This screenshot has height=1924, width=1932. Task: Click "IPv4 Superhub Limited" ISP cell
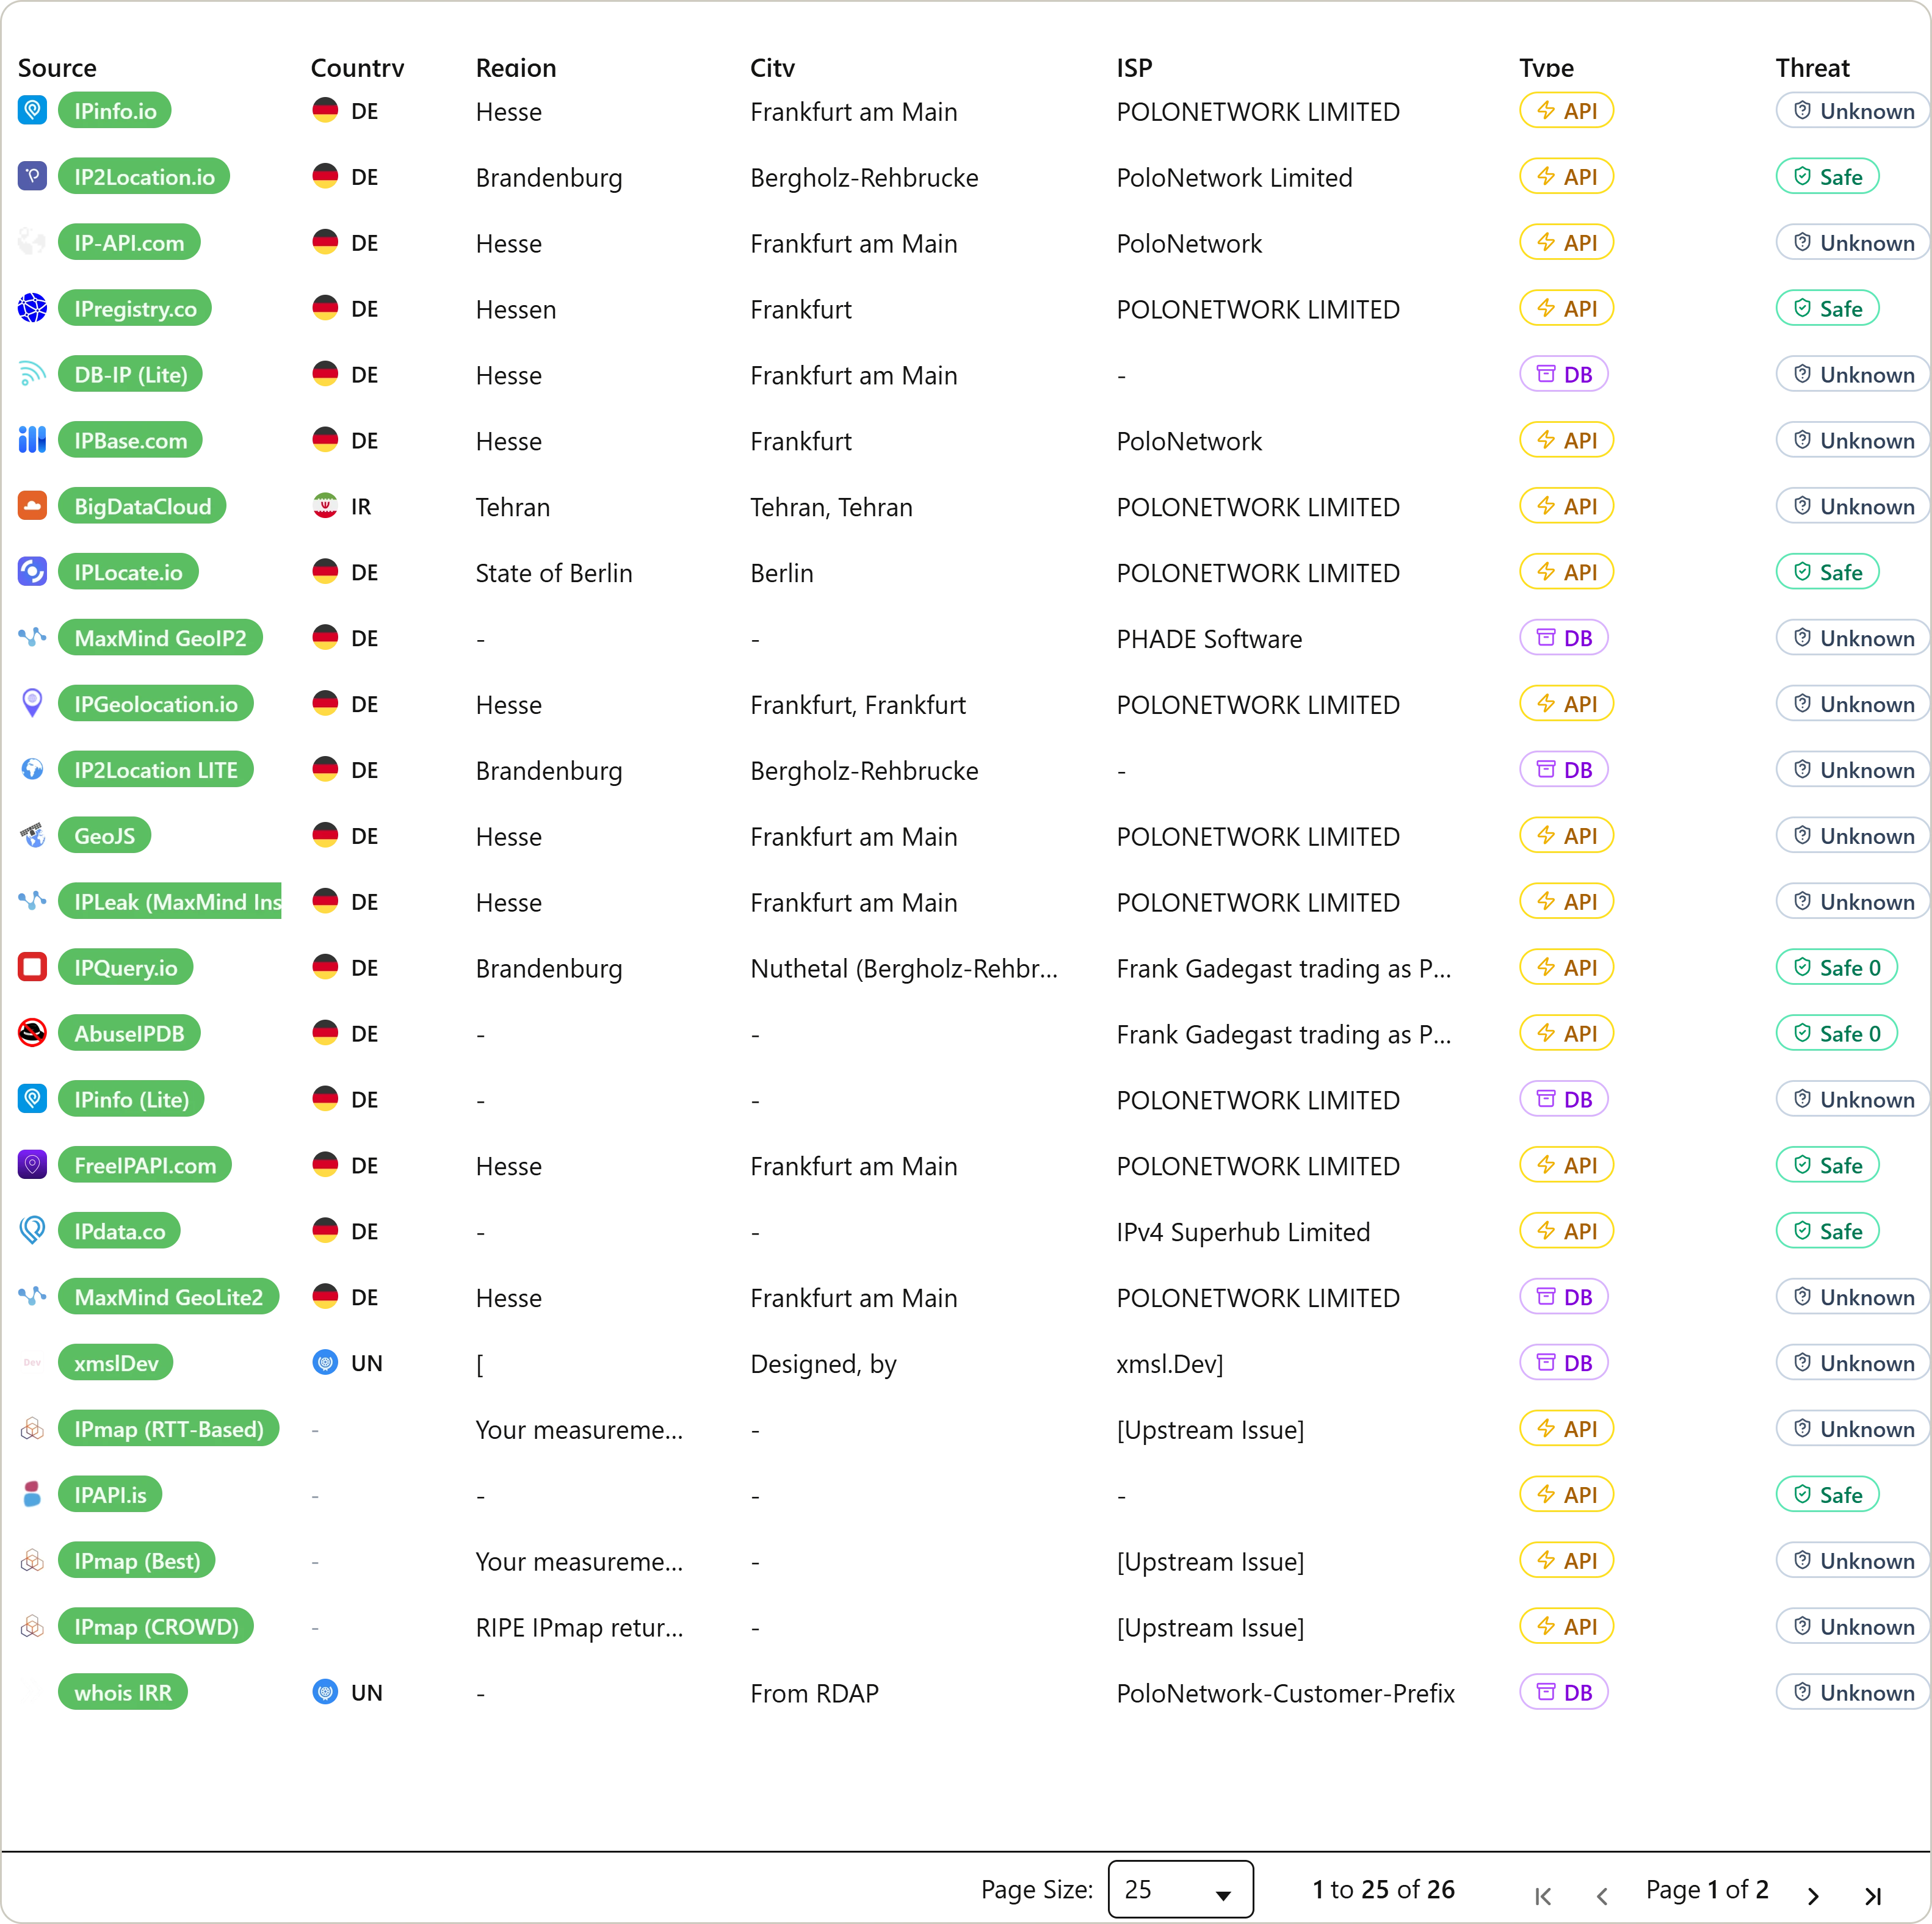[1243, 1231]
